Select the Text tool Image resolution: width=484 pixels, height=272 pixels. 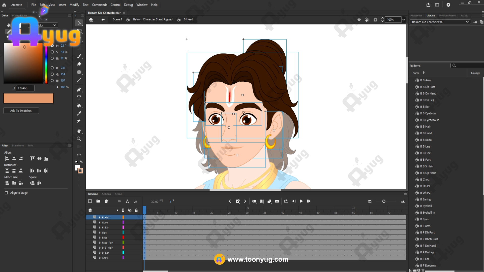point(79,97)
